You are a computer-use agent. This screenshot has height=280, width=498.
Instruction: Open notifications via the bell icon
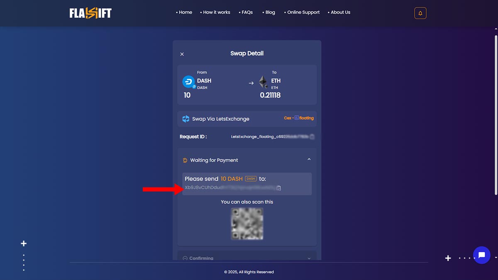[x=420, y=13]
